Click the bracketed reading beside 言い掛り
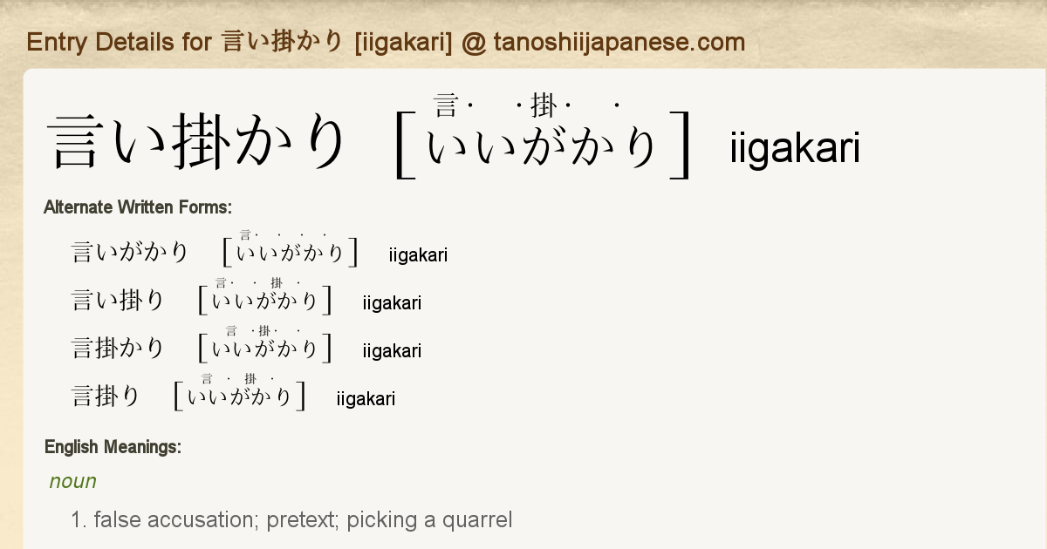The image size is (1047, 549). [265, 301]
